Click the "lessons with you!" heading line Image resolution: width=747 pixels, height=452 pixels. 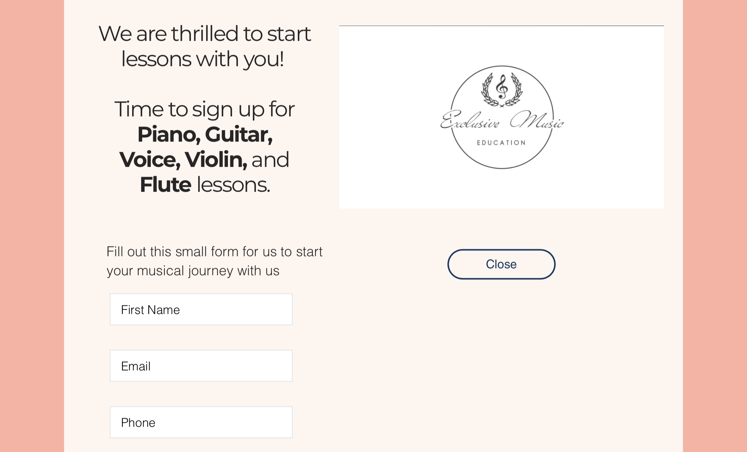click(203, 59)
